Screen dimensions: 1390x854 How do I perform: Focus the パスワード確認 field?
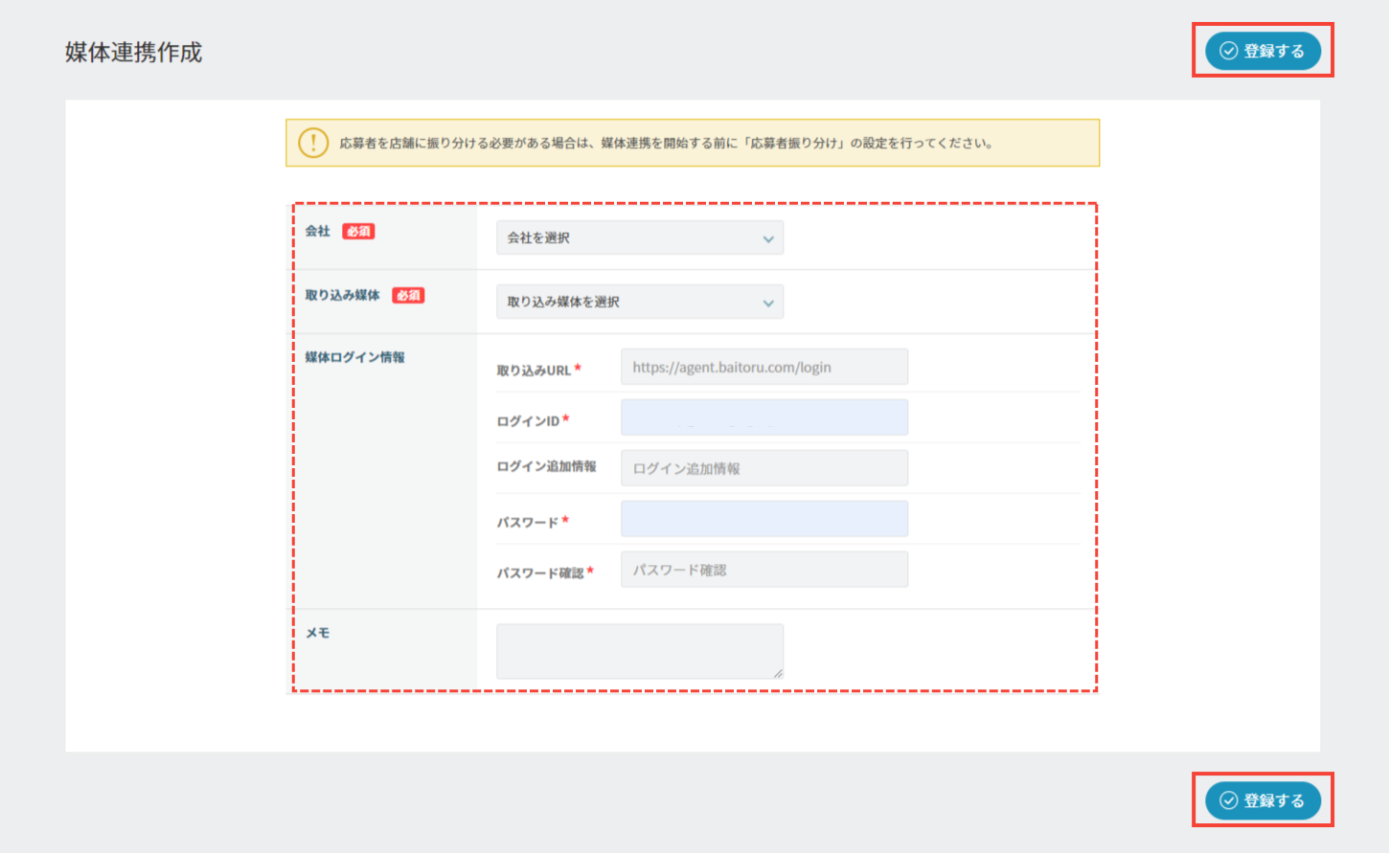[763, 570]
